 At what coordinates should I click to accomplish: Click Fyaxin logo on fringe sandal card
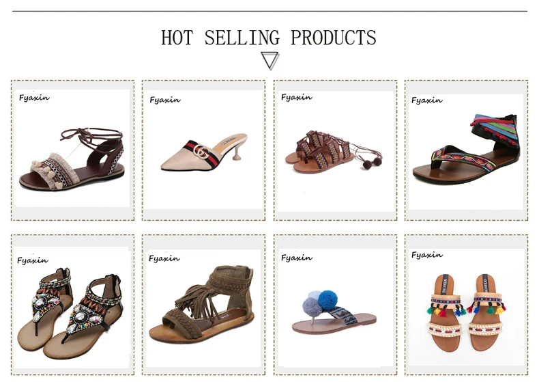(x=164, y=258)
